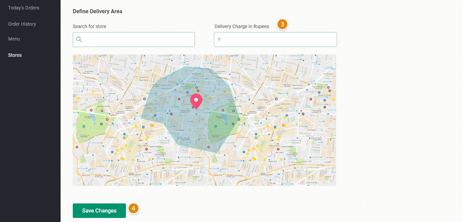
Task: Click topmost vertex of delivery area polygon
Action: pos(186,67)
